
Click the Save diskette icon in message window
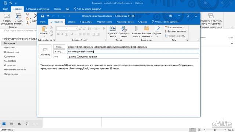pos(43,16)
